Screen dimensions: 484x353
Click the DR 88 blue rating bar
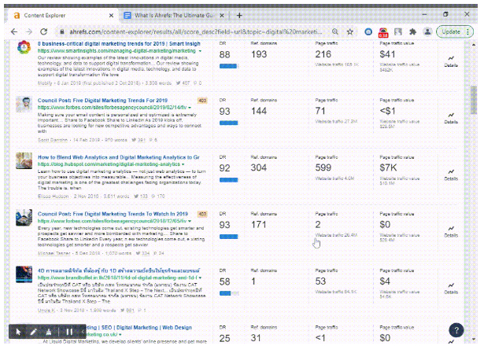(230, 67)
